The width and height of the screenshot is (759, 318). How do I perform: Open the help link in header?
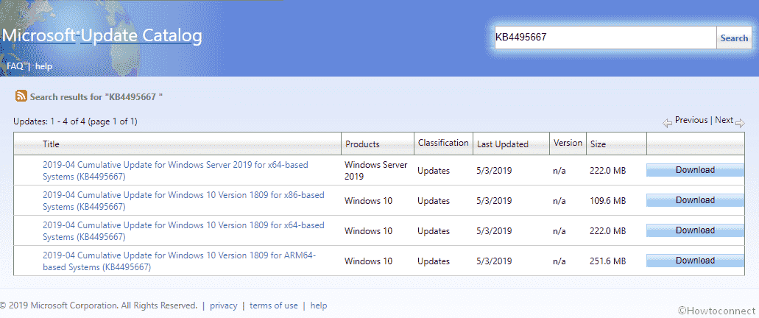point(43,66)
